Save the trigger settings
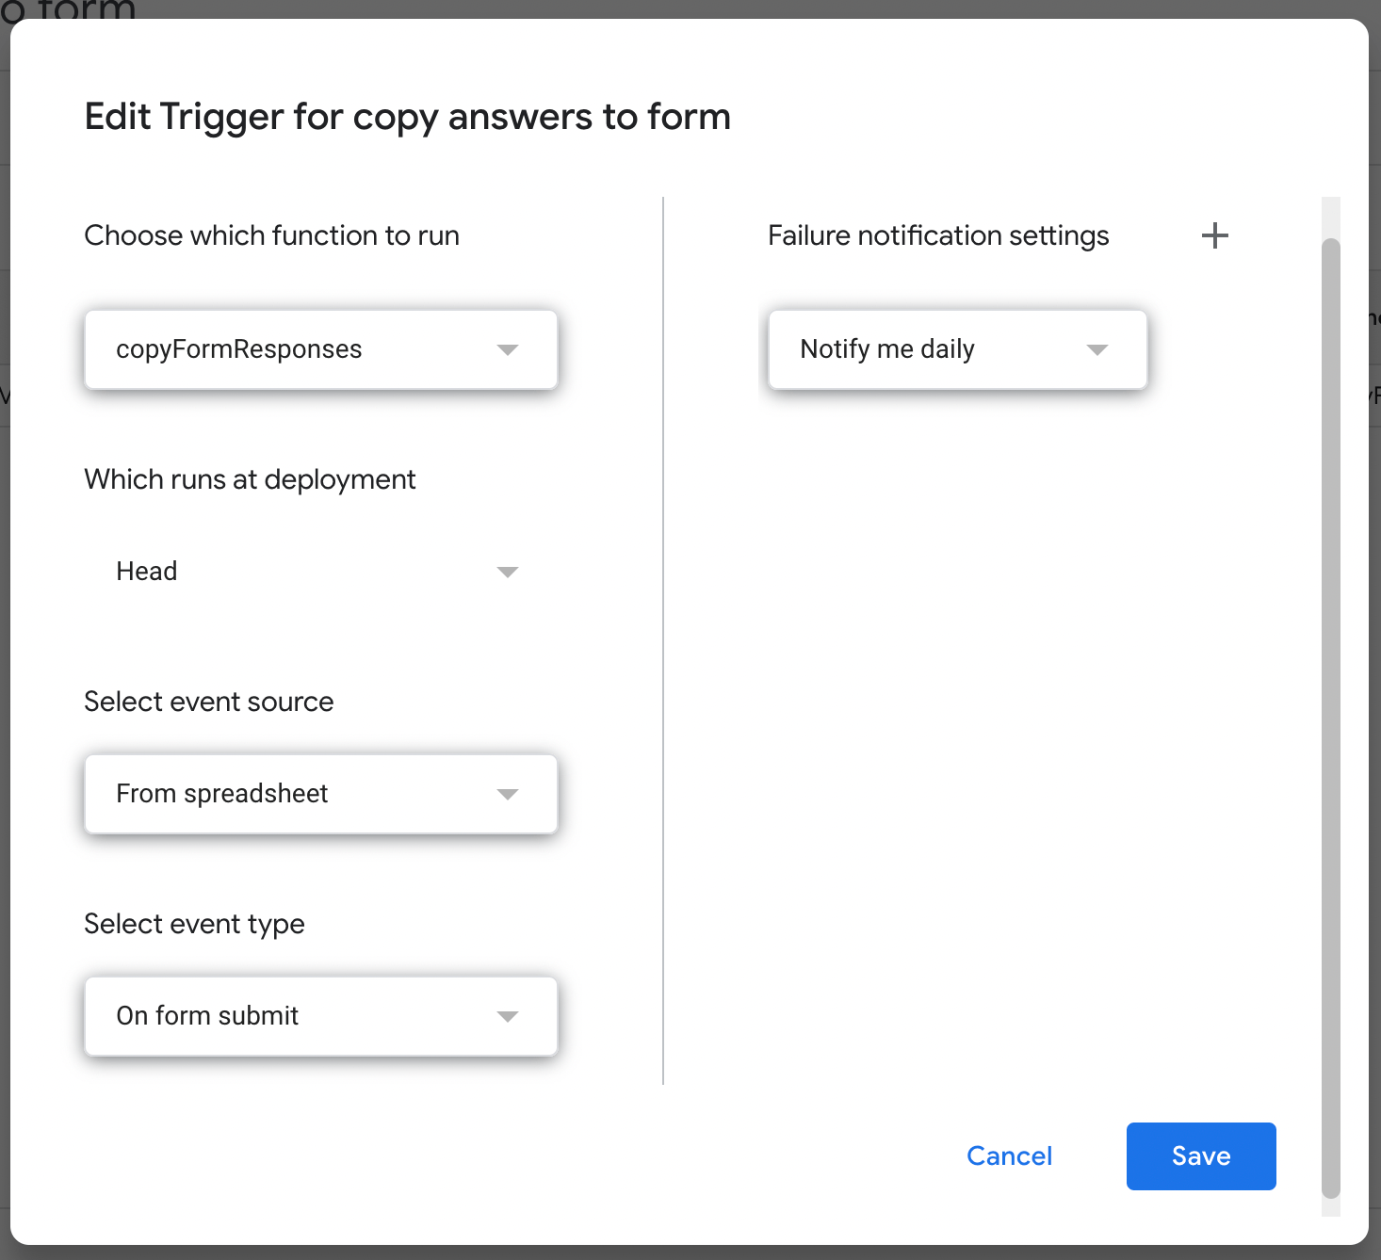 pos(1200,1155)
